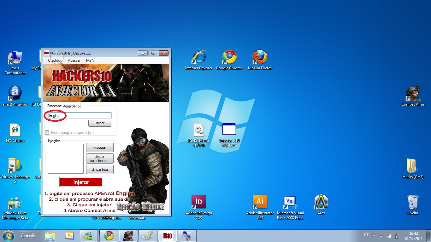Switch to Google Chrome on the taskbar
Image resolution: width=431 pixels, height=242 pixels.
(109, 236)
